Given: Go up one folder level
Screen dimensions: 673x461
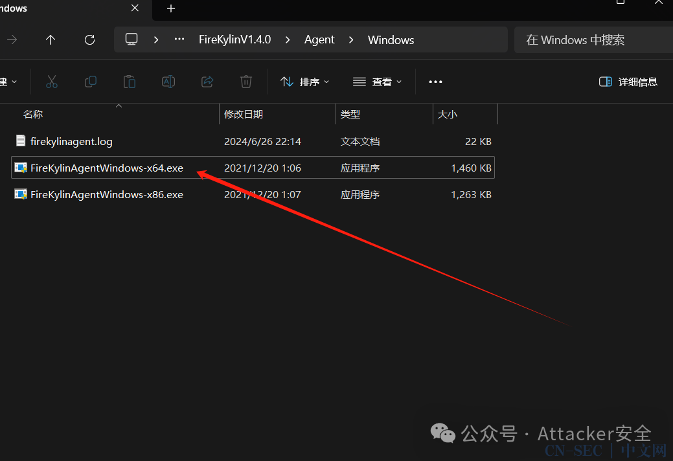Looking at the screenshot, I should pos(51,40).
